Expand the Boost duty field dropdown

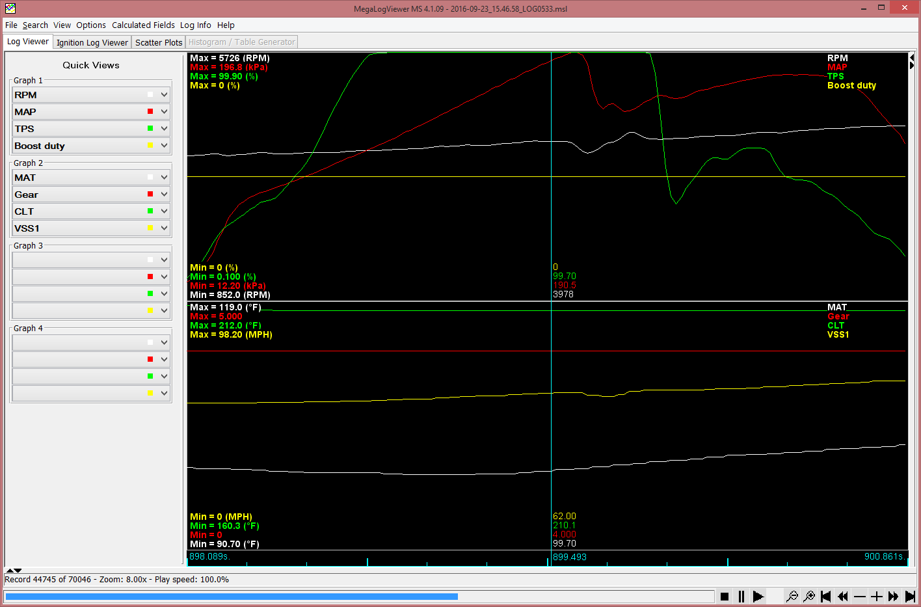pos(164,146)
